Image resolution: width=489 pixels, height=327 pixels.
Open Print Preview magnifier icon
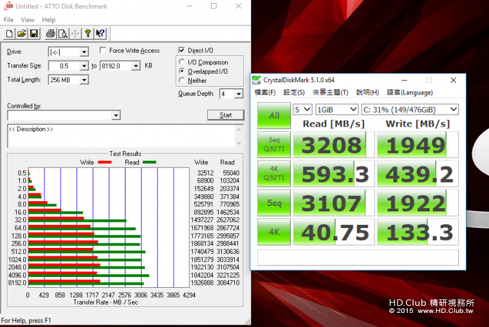tap(62, 33)
